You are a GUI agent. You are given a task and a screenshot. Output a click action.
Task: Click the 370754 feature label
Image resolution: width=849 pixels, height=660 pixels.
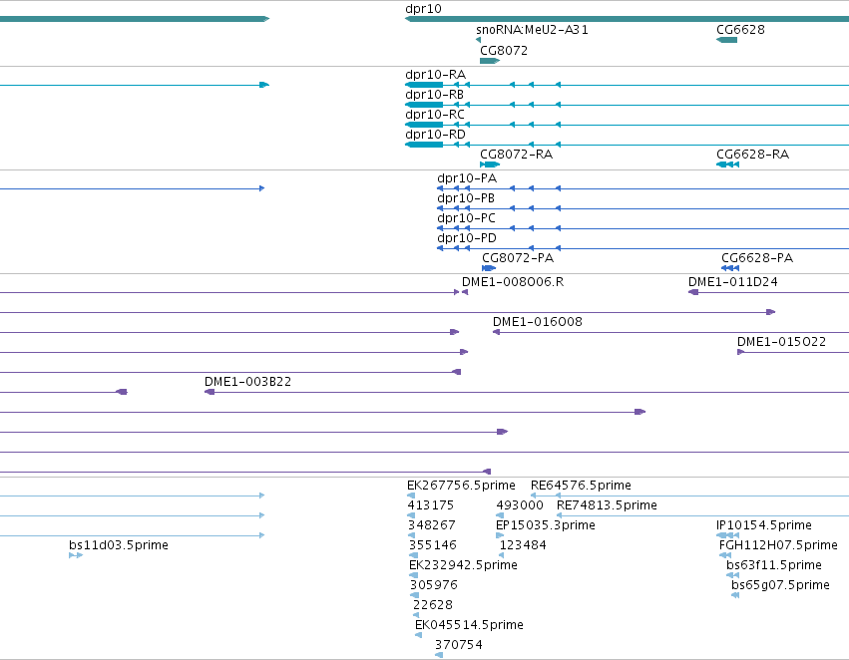pos(459,645)
